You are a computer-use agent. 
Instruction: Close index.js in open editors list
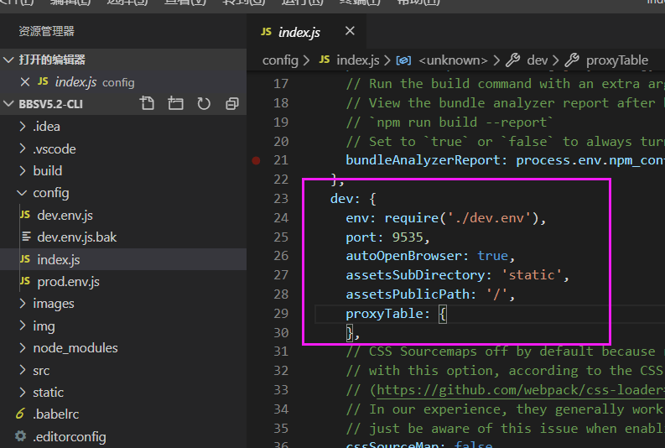click(x=25, y=82)
